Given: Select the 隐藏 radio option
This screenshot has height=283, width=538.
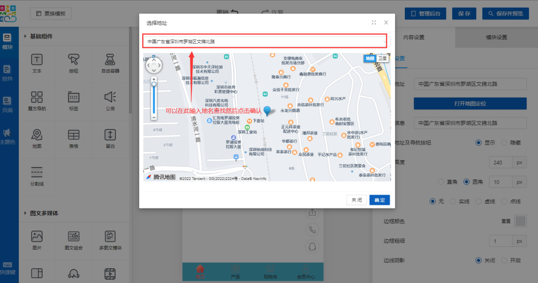Looking at the screenshot, I should click(504, 143).
